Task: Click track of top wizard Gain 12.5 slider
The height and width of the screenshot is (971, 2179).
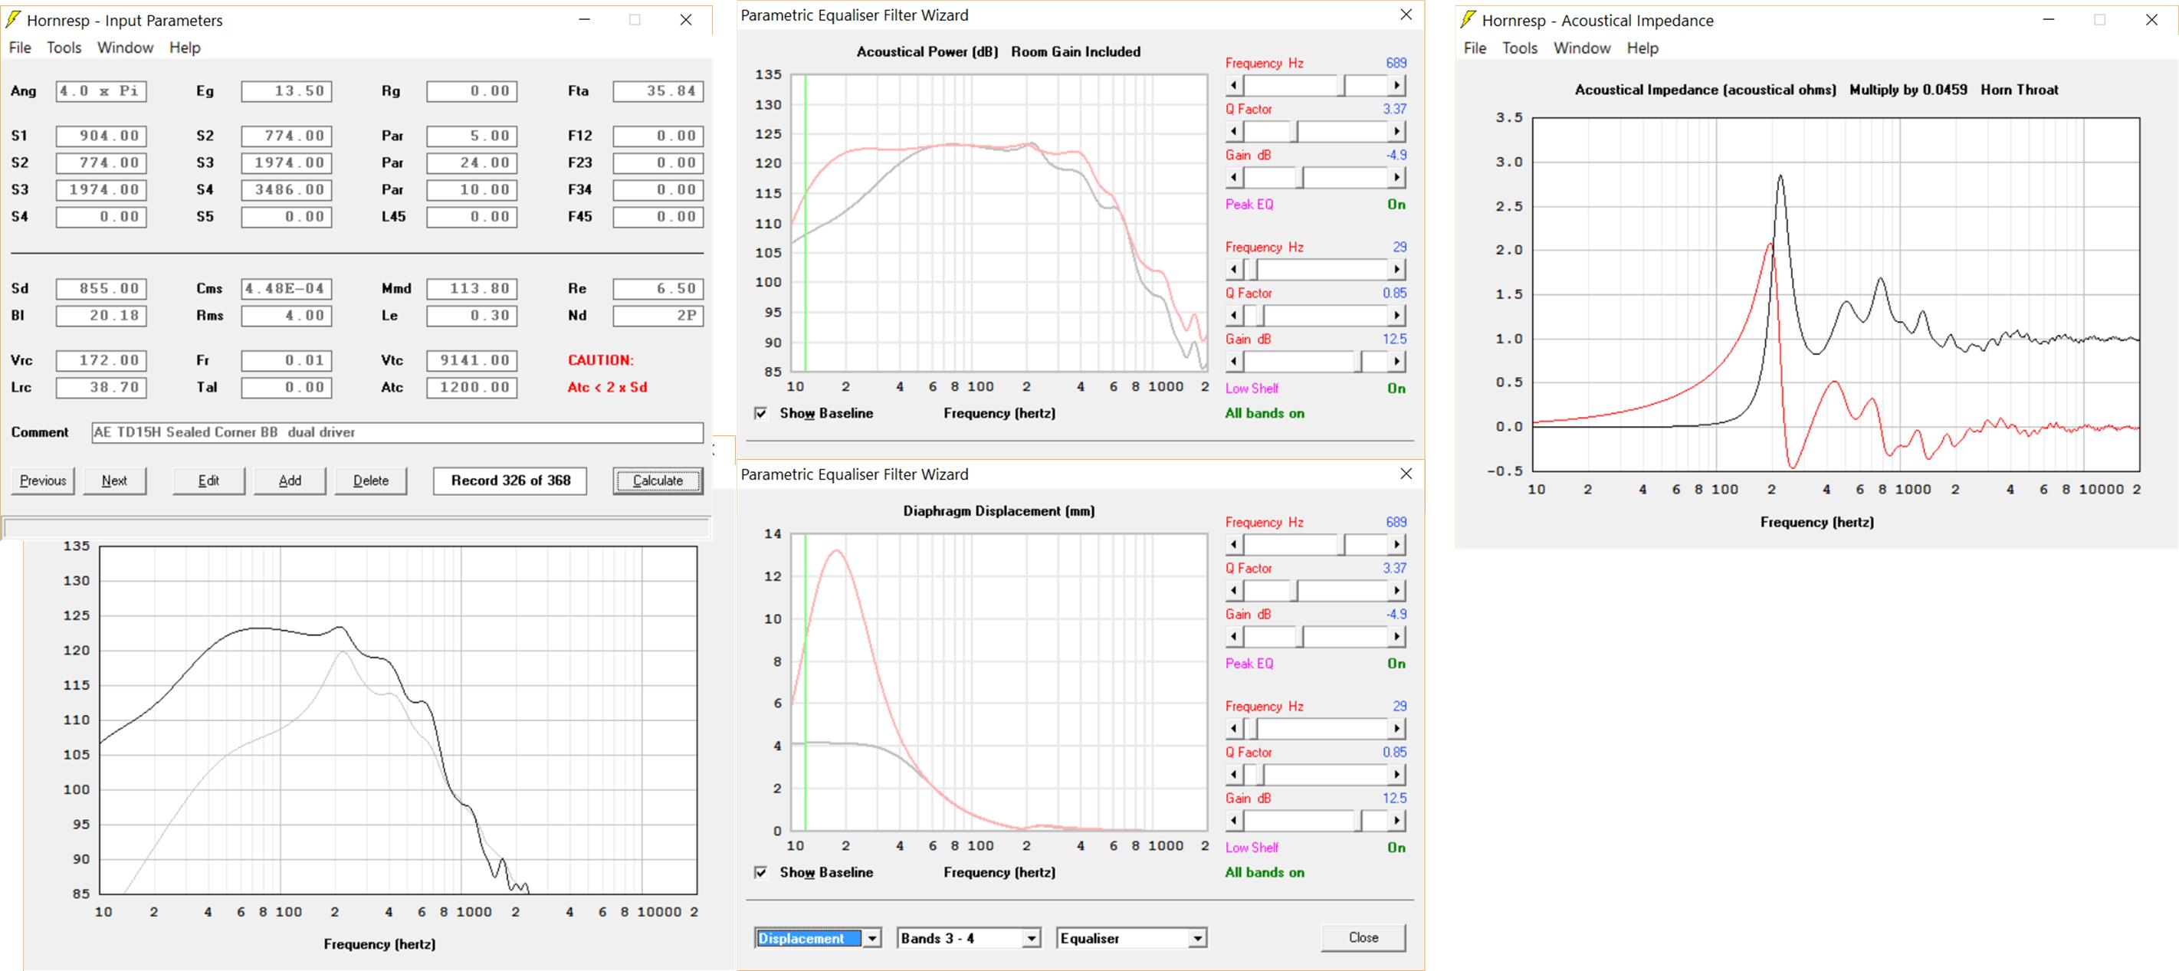Action: [1315, 361]
